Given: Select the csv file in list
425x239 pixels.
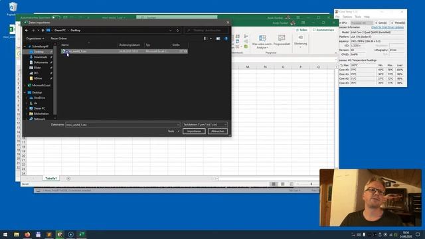Looking at the screenshot, I should coord(124,51).
